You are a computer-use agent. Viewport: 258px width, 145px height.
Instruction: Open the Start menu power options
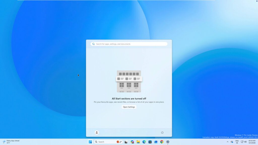coord(162,132)
